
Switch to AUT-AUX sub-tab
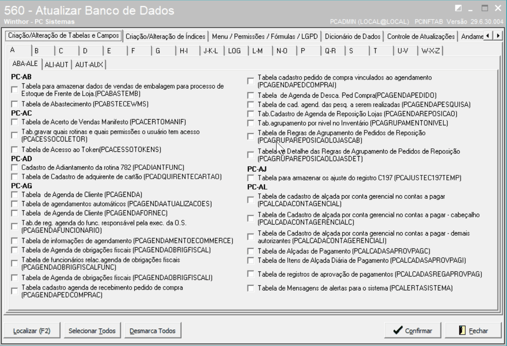pos(89,65)
